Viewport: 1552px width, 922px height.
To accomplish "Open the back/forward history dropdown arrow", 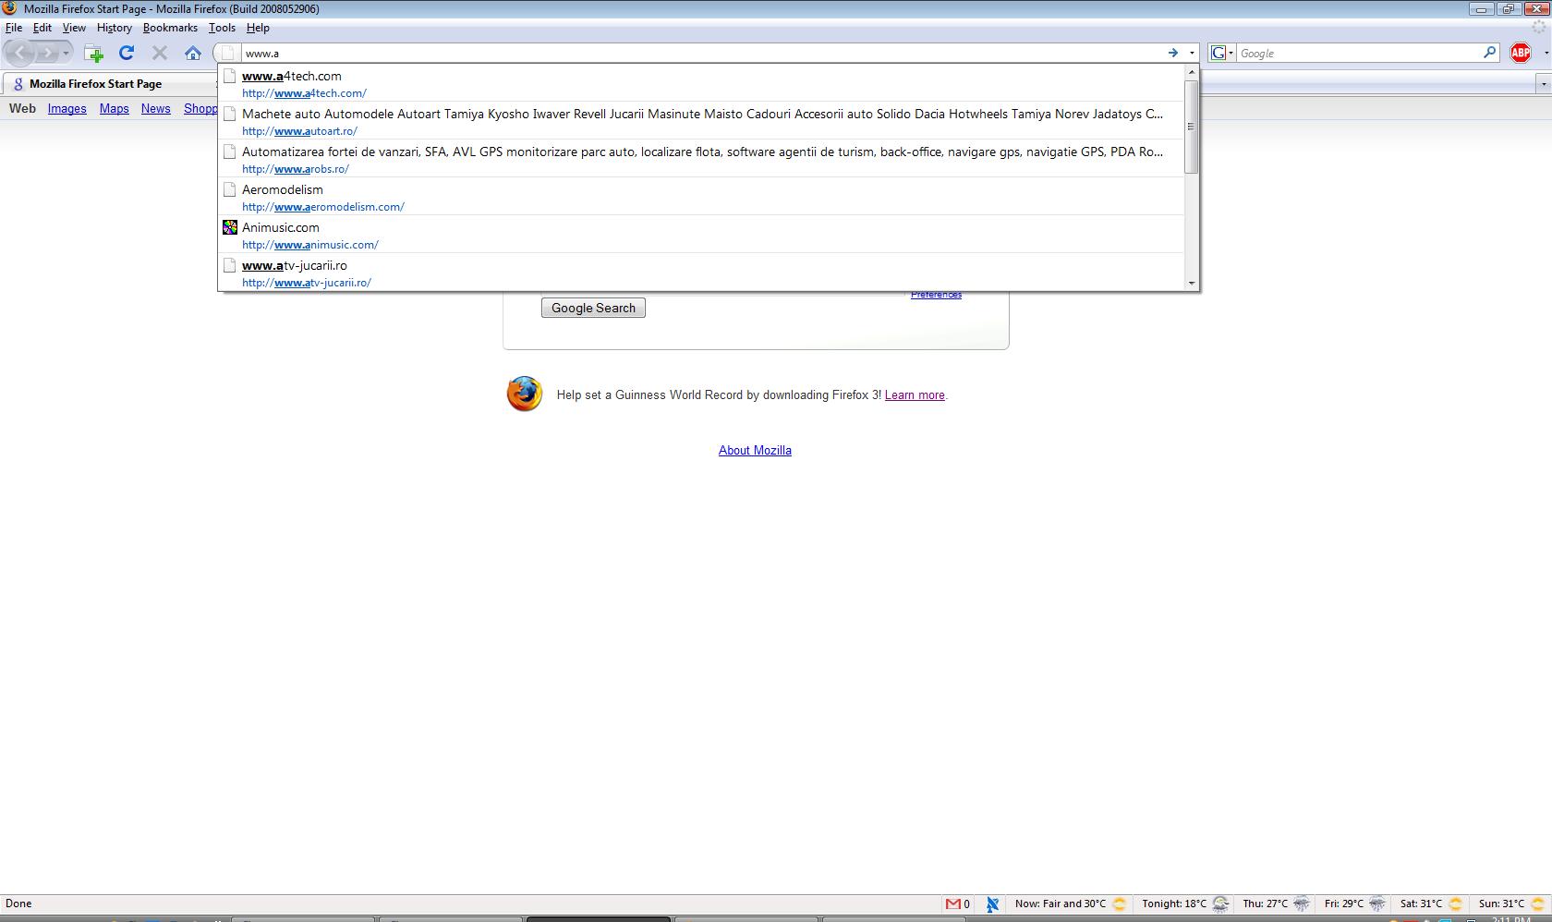I will click(66, 53).
